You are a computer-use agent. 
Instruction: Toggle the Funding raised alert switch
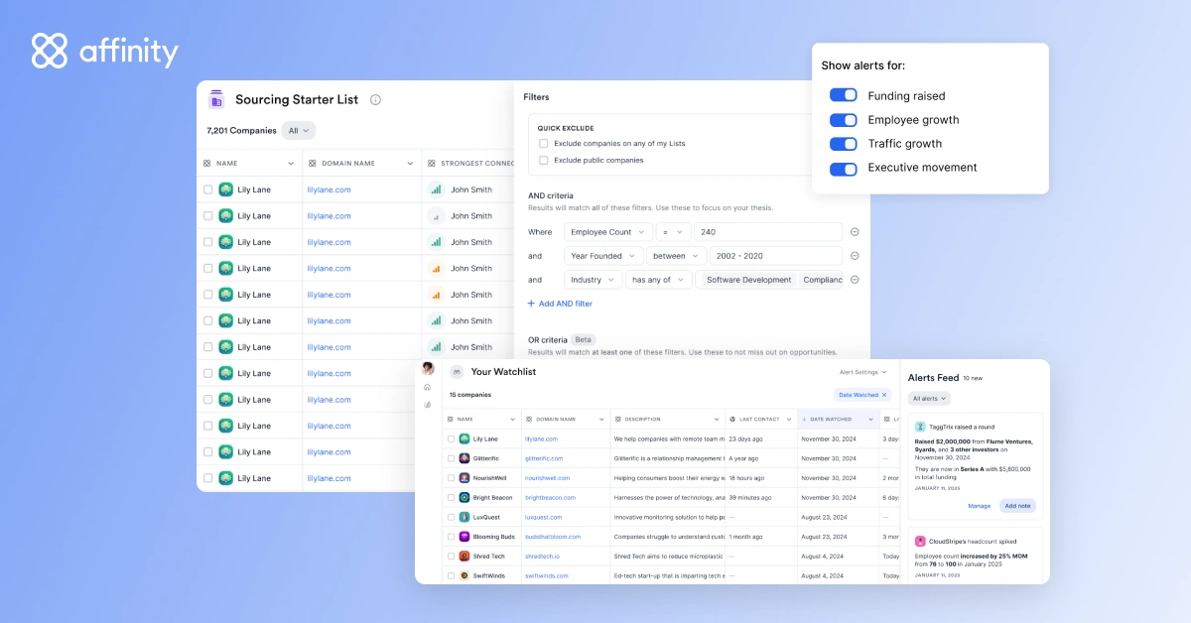click(x=844, y=95)
